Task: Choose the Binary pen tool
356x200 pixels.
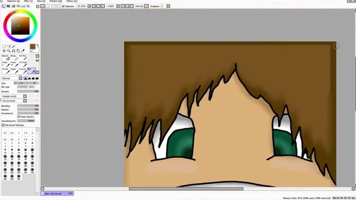Action: (x=14, y=58)
